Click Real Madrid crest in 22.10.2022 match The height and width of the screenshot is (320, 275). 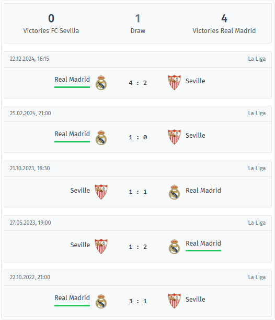tap(101, 301)
